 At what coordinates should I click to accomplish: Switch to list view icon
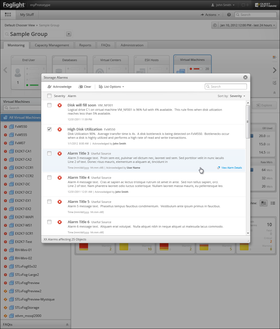[273, 203]
